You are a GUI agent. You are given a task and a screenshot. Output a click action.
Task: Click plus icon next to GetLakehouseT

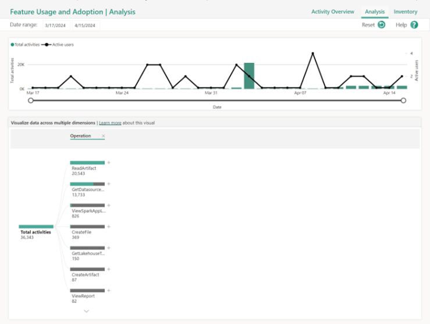pyautogui.click(x=109, y=248)
